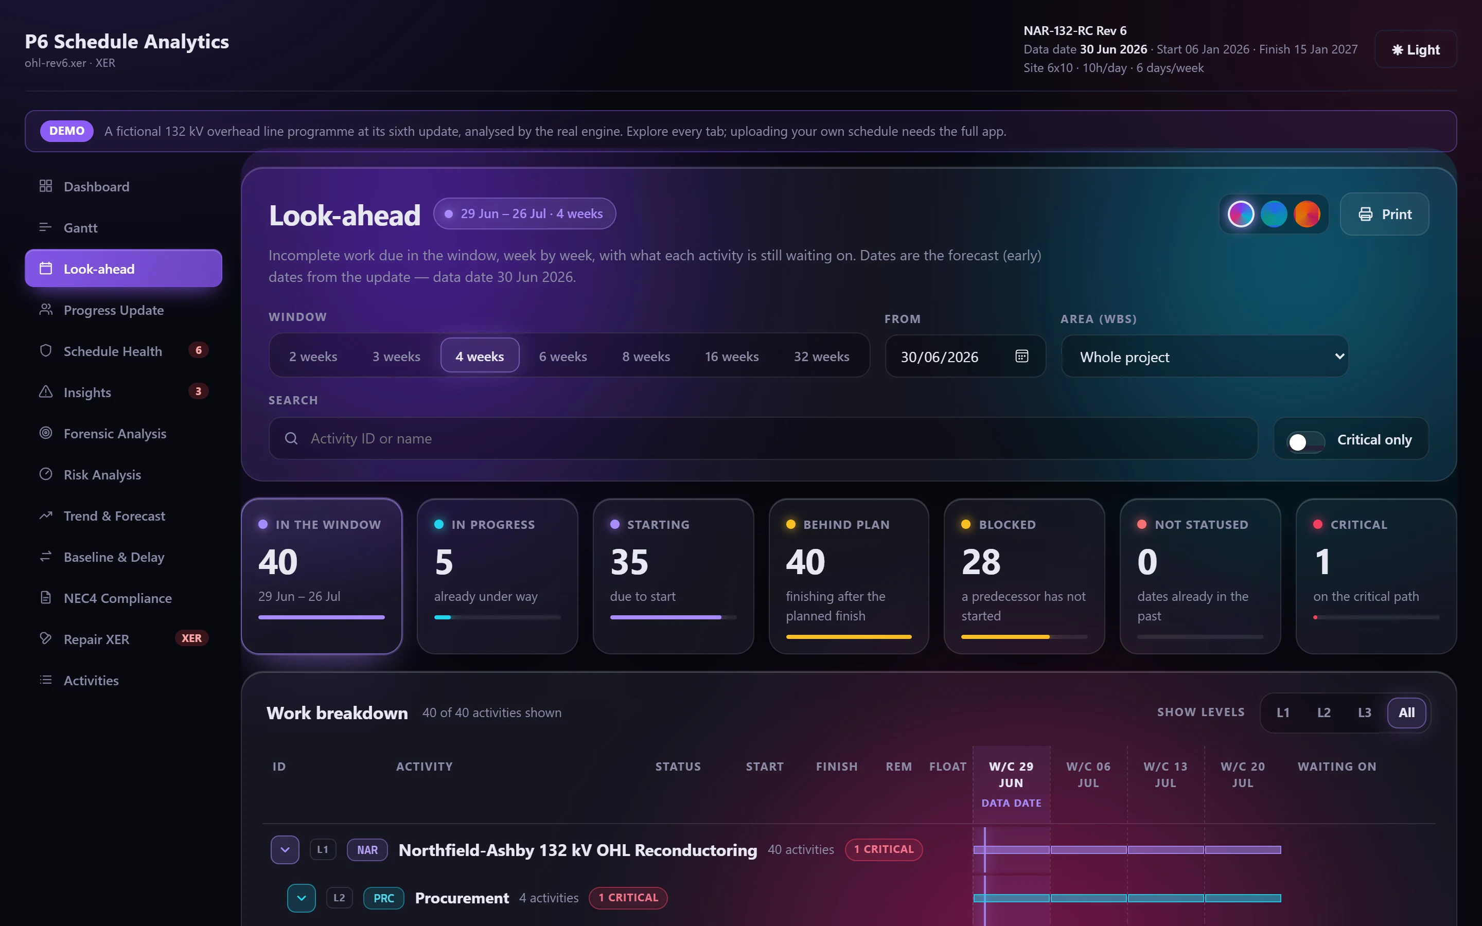
Task: Select the 6 weeks window
Action: 563,356
